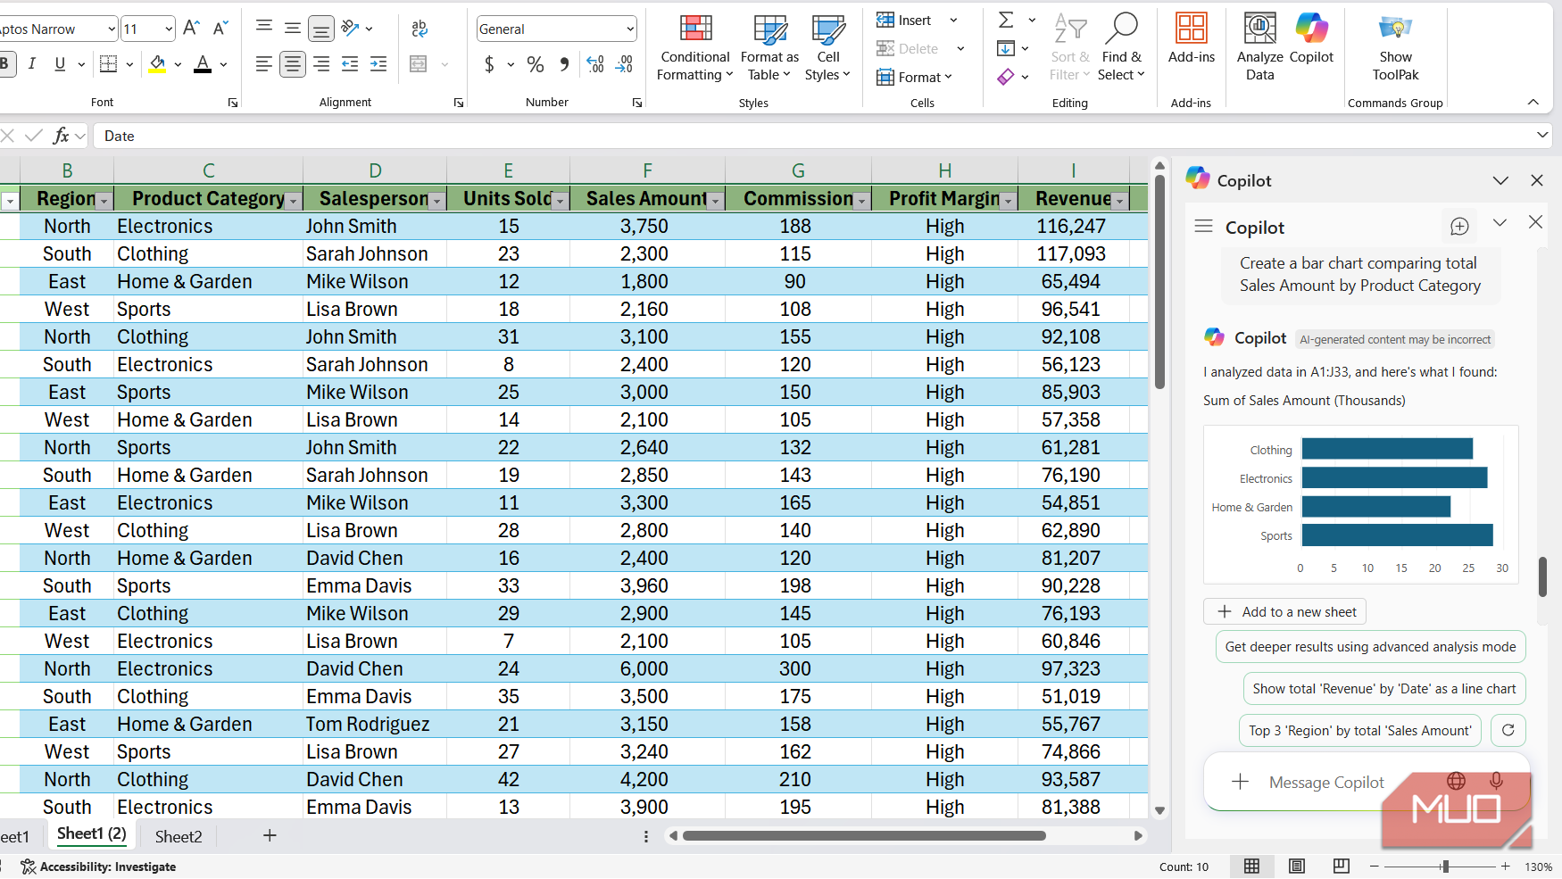The image size is (1562, 879).
Task: Click Get deeper results using advanced analysis mode
Action: tap(1370, 646)
